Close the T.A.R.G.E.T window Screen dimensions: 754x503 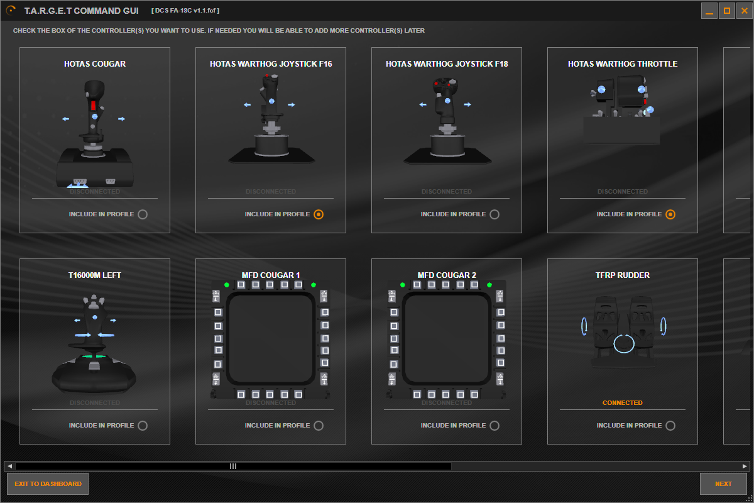tap(745, 11)
